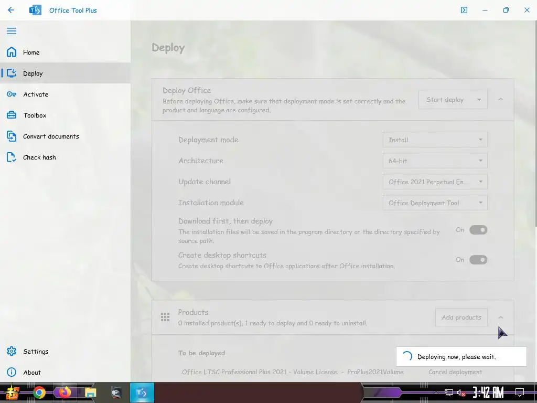Click the Check hash file icon
537x403 pixels.
12,157
